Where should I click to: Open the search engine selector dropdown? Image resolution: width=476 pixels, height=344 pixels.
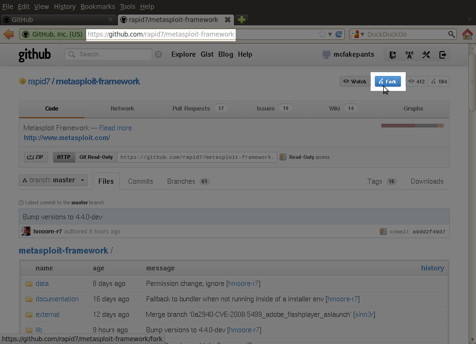click(358, 34)
